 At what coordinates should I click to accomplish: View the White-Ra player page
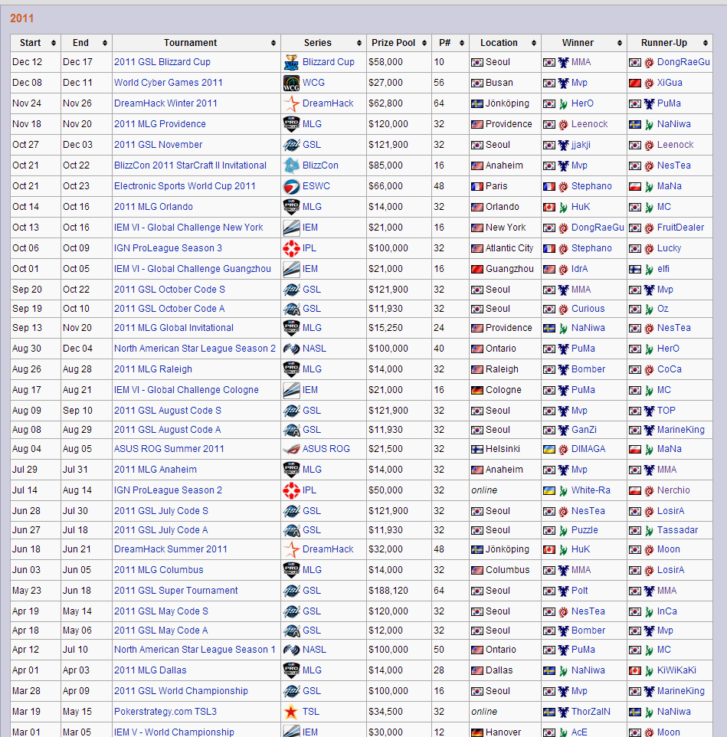(591, 490)
